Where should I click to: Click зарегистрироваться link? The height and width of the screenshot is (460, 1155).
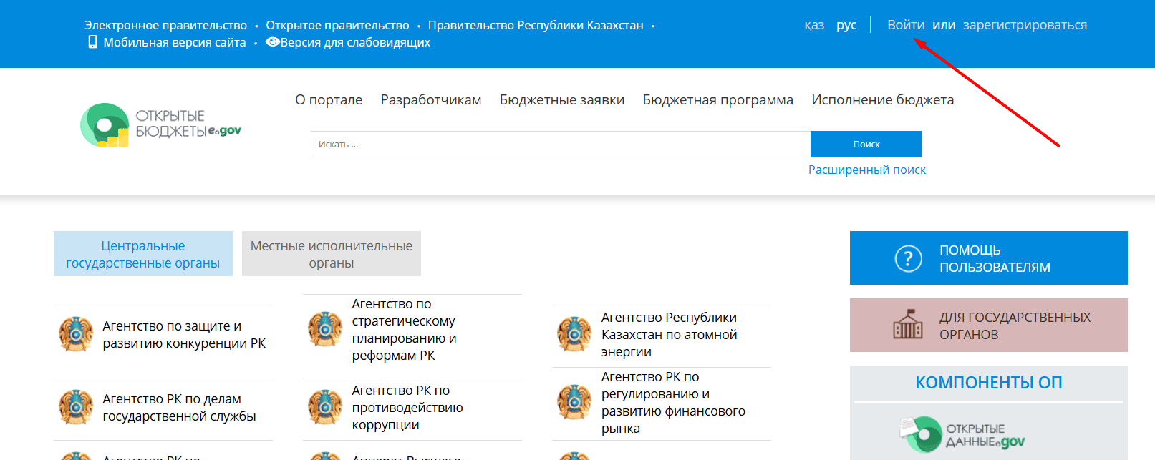tap(1025, 25)
